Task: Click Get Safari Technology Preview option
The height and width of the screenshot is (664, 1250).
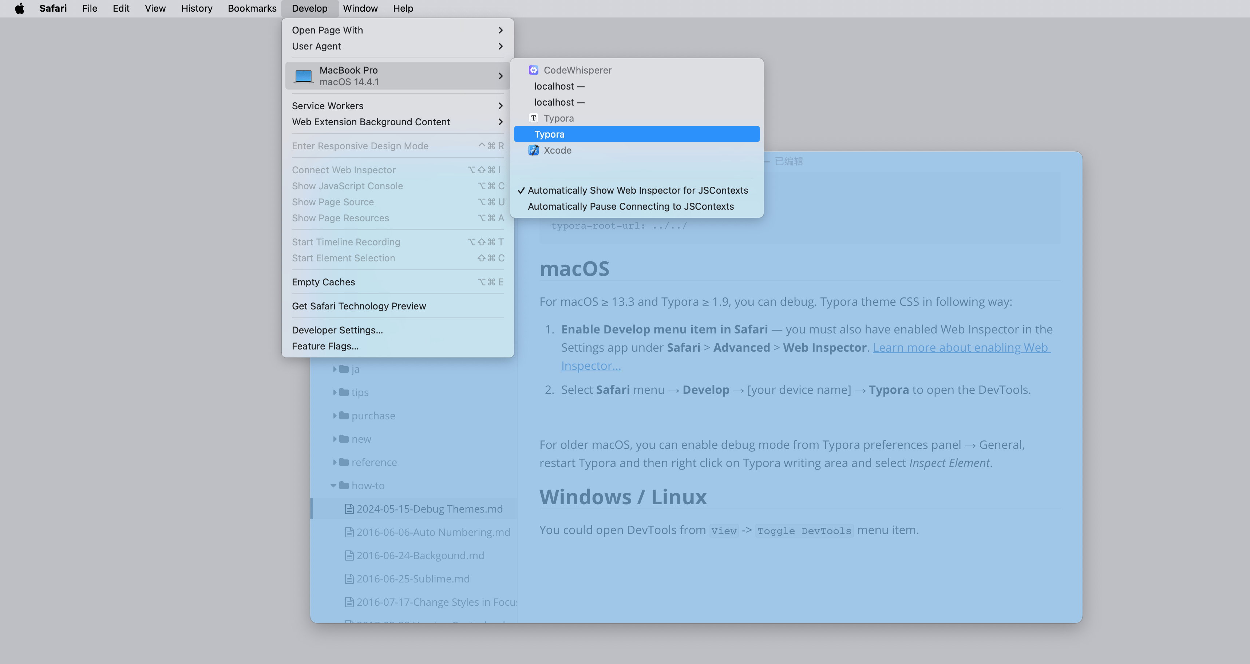Action: (359, 306)
